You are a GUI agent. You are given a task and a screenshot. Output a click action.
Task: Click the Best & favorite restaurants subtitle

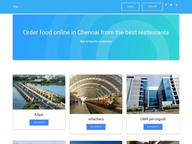click(96, 42)
